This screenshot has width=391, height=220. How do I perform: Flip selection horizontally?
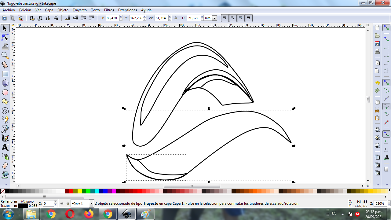coord(48,18)
